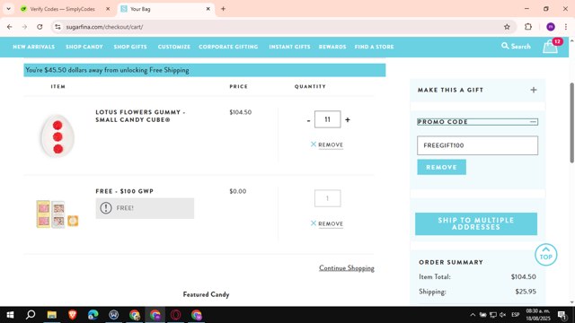Close the Verify Codes SimplyCodes tab
This screenshot has width=575, height=323.
click(x=108, y=9)
